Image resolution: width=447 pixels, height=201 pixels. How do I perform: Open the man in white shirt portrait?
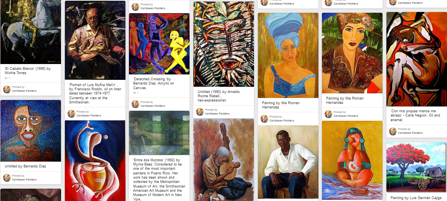(288, 162)
